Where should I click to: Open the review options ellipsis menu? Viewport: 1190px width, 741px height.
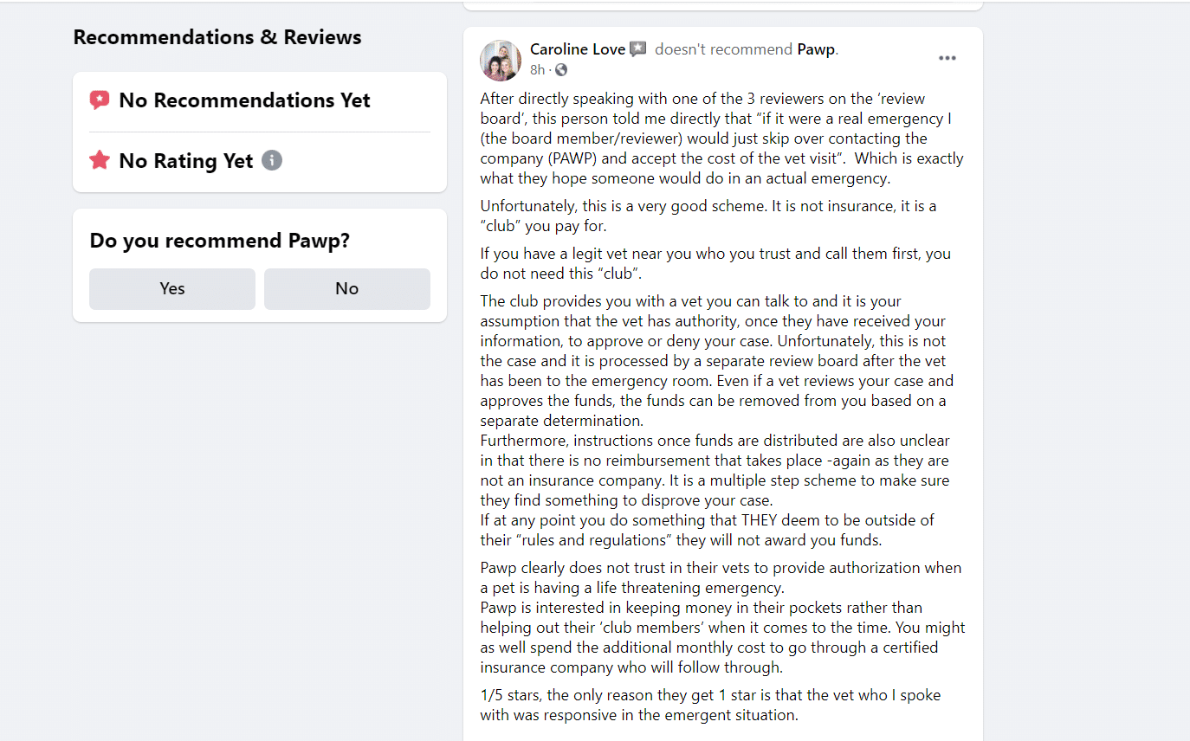(x=947, y=57)
